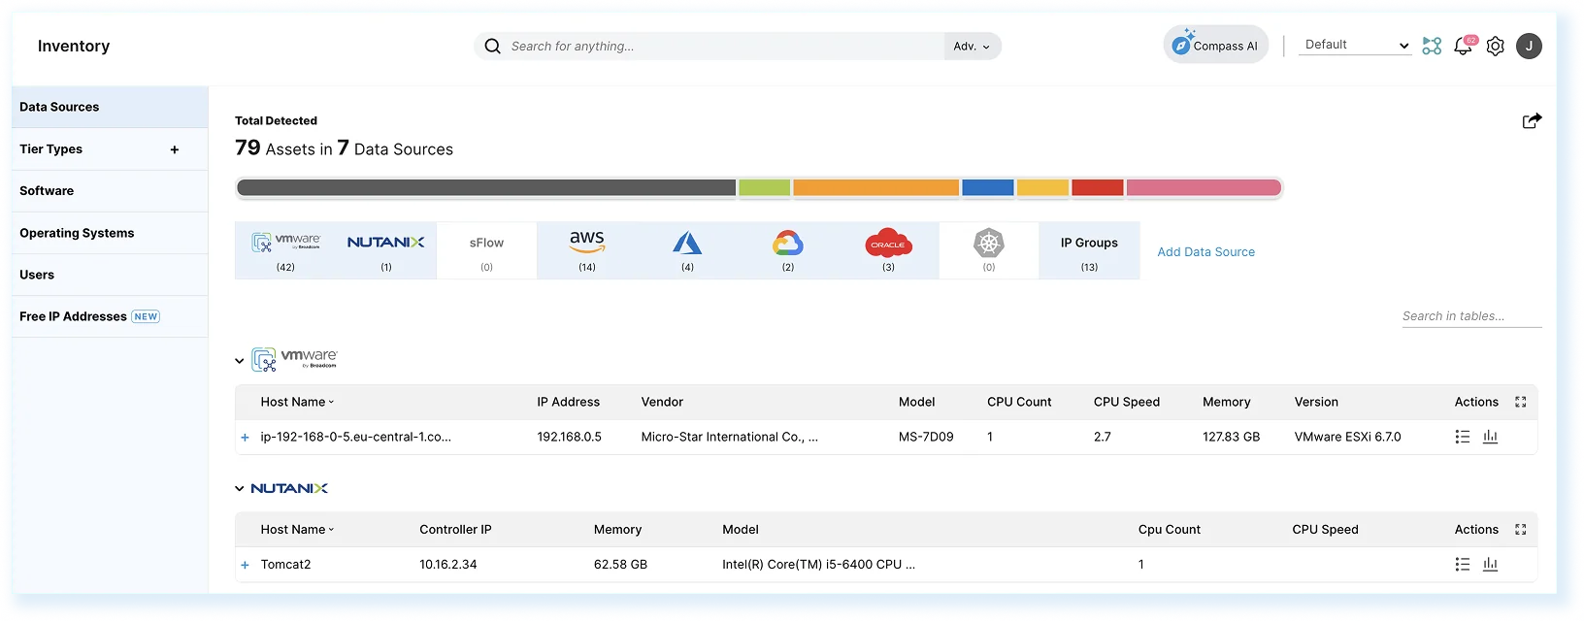
Task: Open the Default selection dropdown
Action: [x=1356, y=46]
